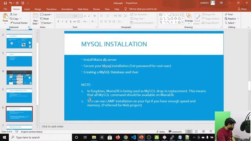This screenshot has width=251, height=141.
Task: Toggle Comments pane in status bar
Action: pos(175,132)
